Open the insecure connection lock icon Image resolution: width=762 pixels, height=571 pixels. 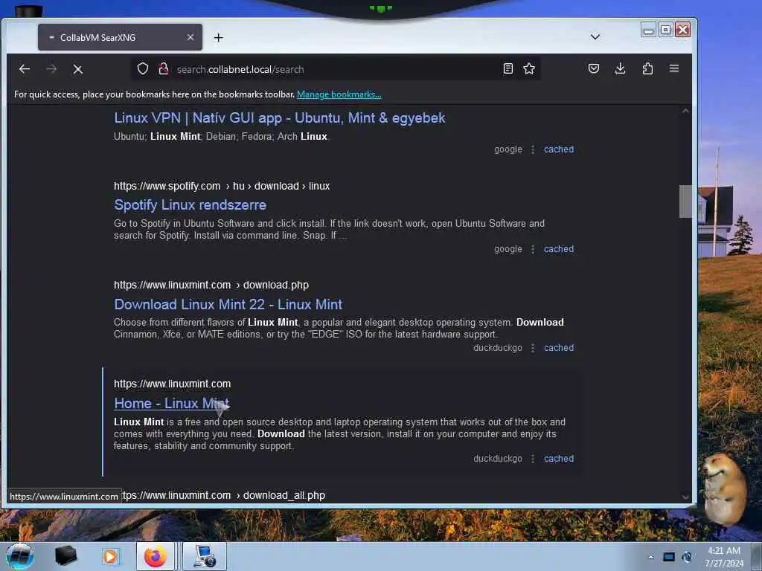164,69
